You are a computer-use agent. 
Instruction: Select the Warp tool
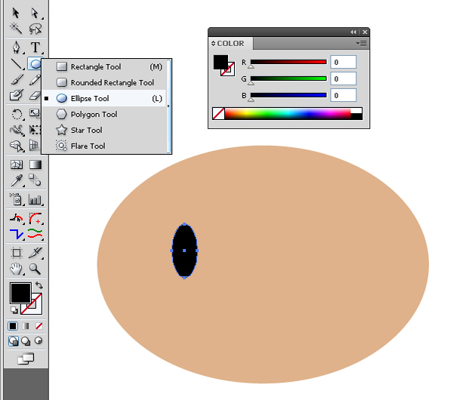(17, 131)
